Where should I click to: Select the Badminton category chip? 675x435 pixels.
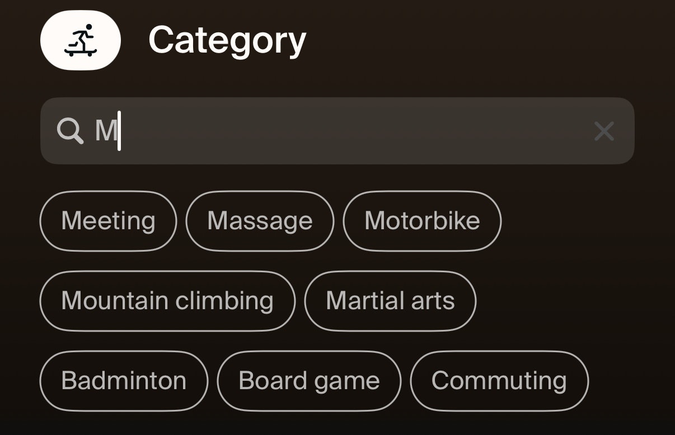coord(124,381)
